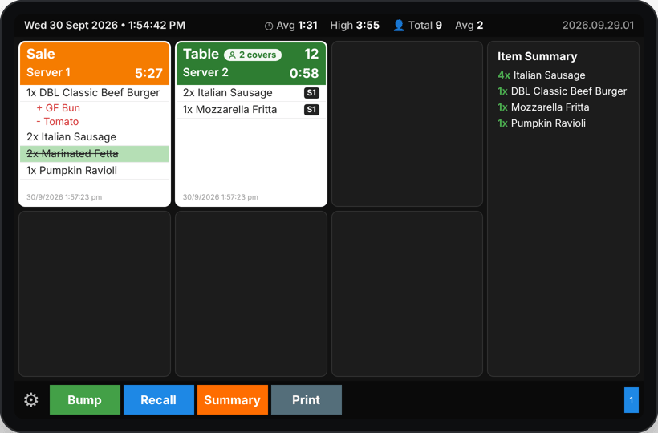Click the Item Summary heading

pyautogui.click(x=537, y=56)
